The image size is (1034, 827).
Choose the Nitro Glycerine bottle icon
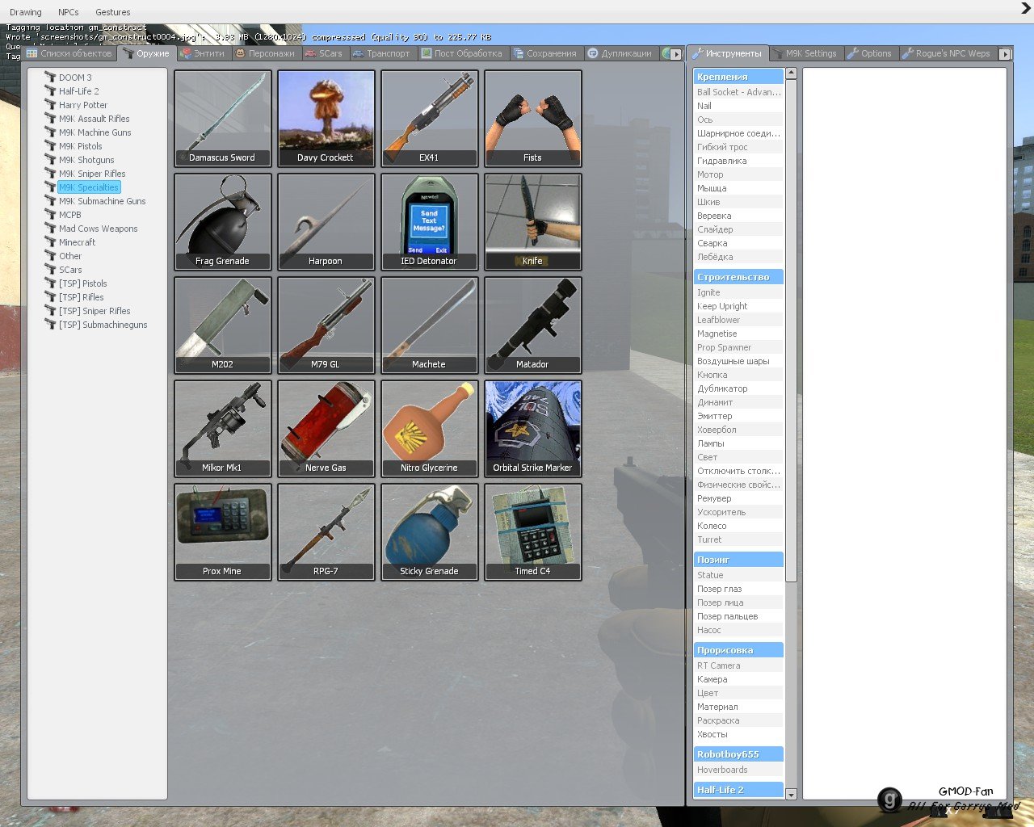(x=429, y=429)
